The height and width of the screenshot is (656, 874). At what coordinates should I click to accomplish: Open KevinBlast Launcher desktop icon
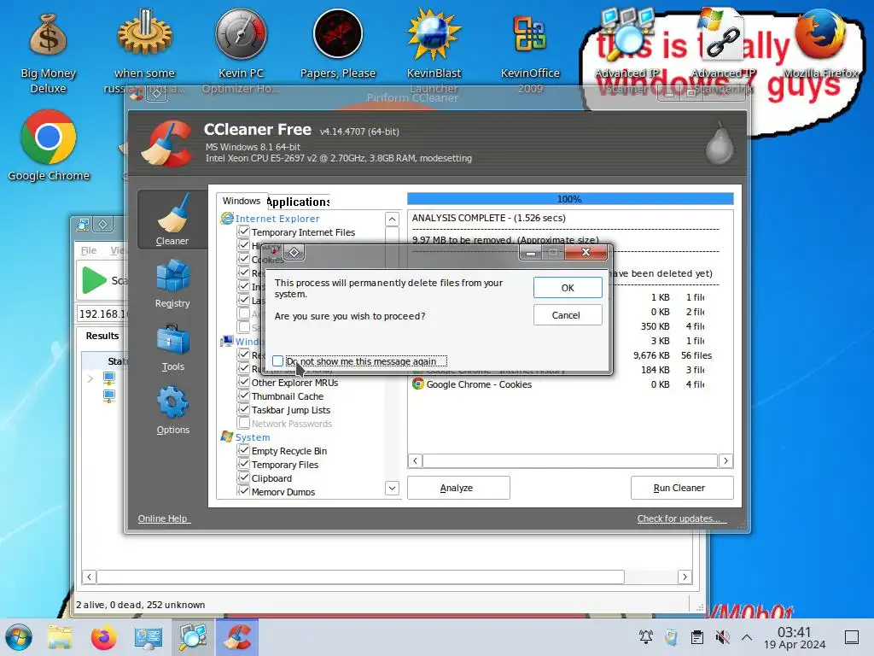tap(434, 51)
